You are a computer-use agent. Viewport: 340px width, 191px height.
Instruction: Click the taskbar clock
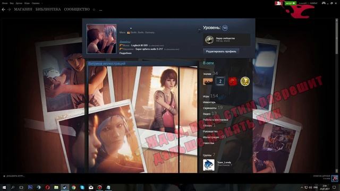325,187
